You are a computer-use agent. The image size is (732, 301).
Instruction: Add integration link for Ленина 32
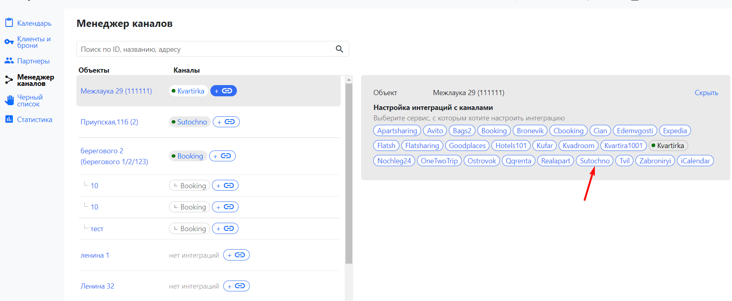coord(236,286)
